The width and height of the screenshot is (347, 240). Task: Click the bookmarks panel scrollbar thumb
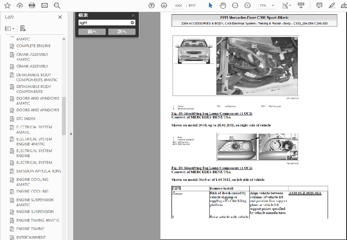[64, 116]
